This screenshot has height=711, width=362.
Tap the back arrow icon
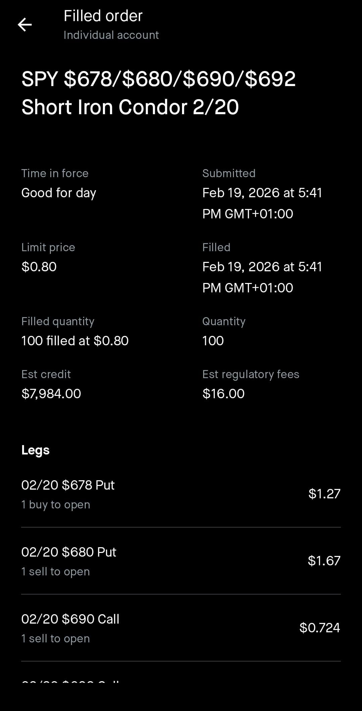24,25
